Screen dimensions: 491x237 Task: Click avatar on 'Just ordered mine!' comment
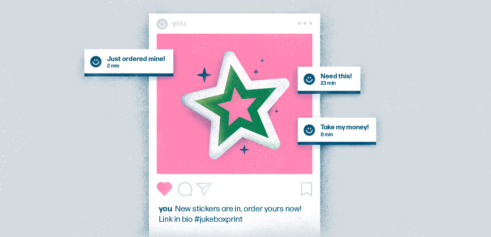click(96, 61)
